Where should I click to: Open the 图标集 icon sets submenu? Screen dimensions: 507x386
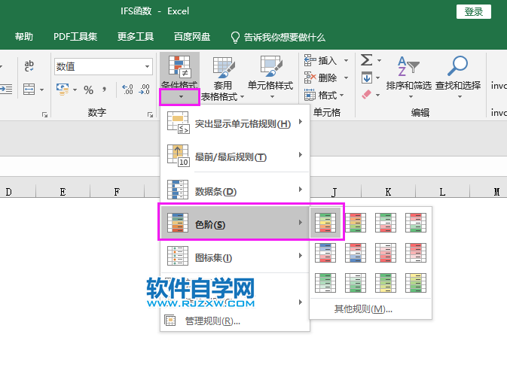pos(235,257)
